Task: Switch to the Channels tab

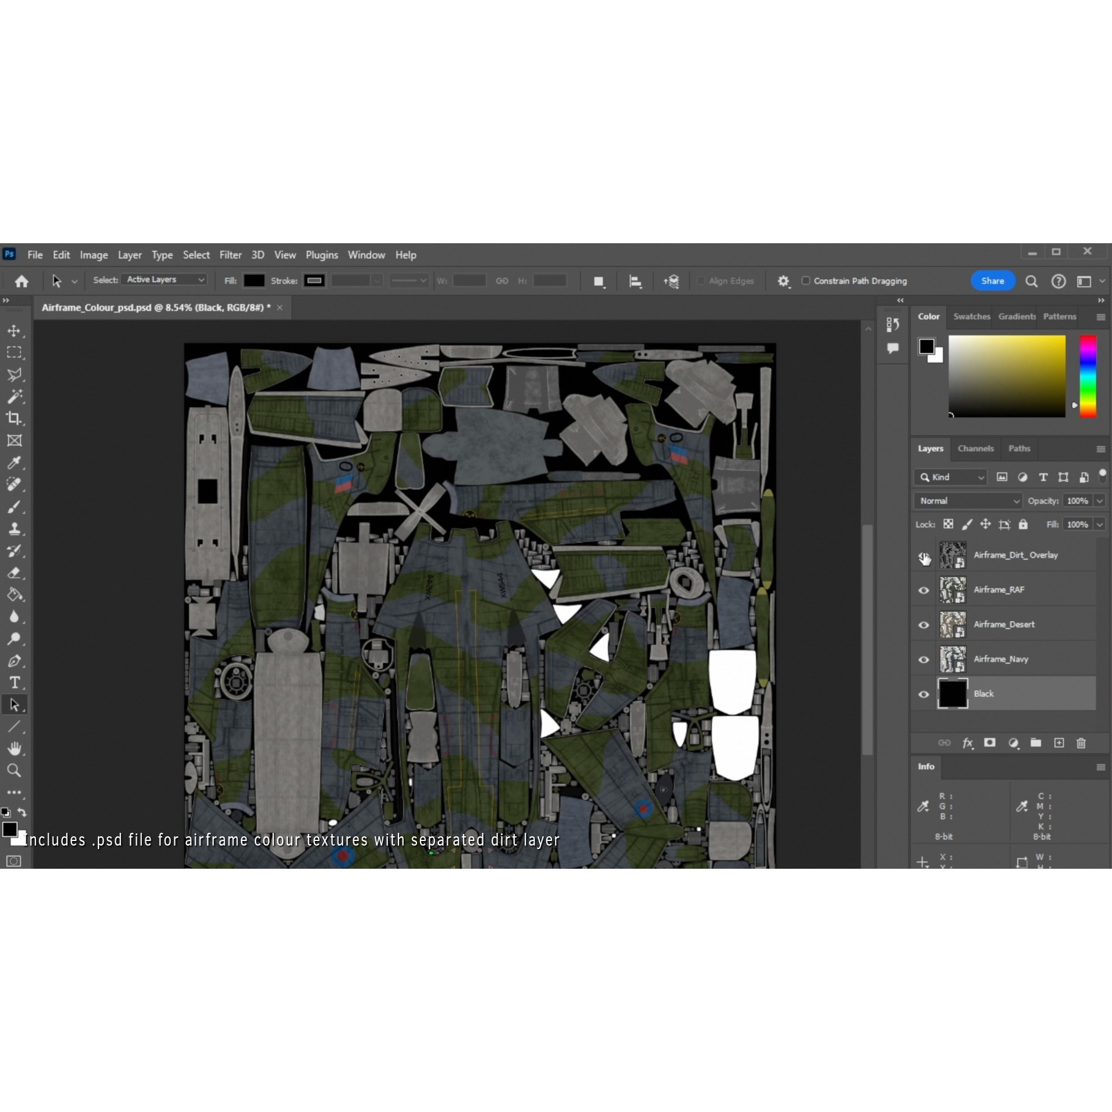Action: click(975, 449)
